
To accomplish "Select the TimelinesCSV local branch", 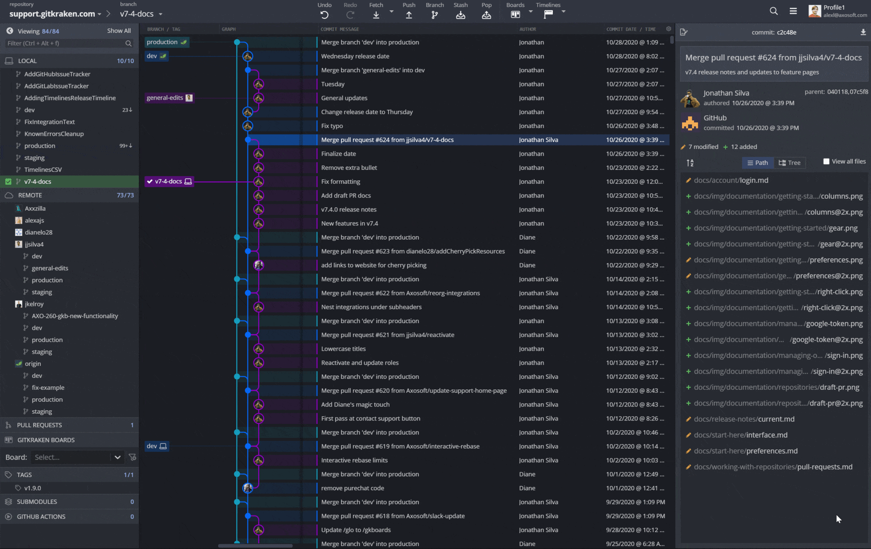I will click(x=69, y=169).
